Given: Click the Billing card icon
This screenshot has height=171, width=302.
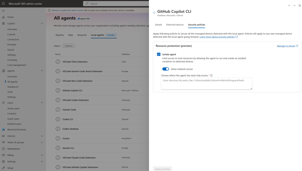Looking at the screenshot, I should tap(3, 155).
